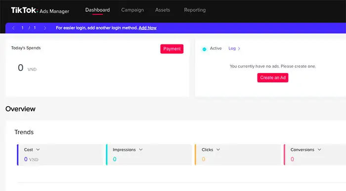346x191 pixels.
Task: Click the Clicks value 0
Action: click(203, 159)
